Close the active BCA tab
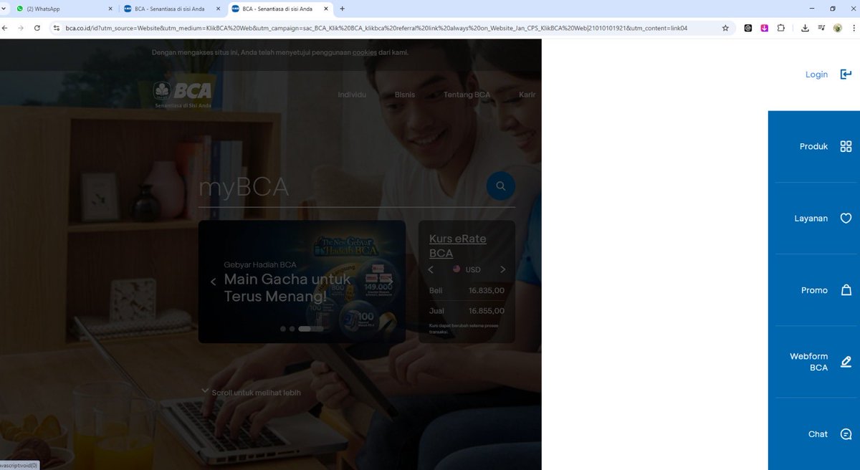The width and height of the screenshot is (860, 470). (x=326, y=9)
